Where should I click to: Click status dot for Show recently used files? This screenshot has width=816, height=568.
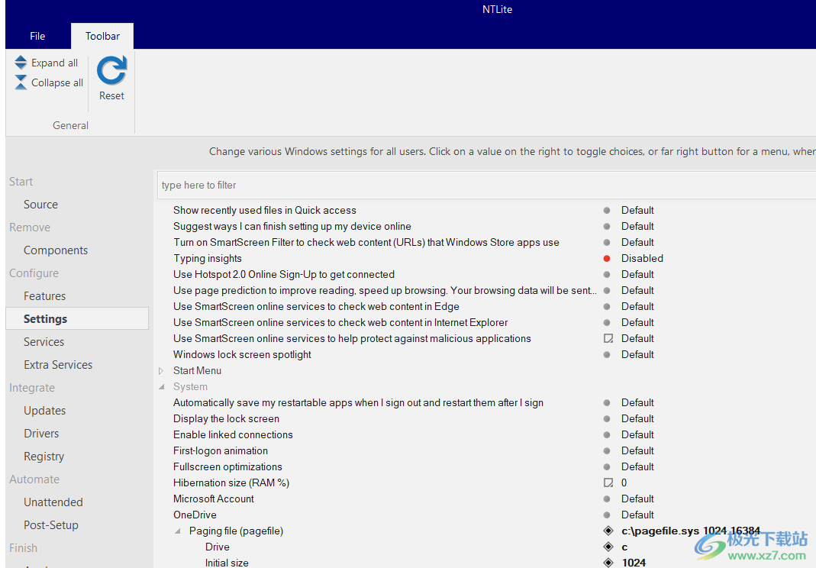607,211
